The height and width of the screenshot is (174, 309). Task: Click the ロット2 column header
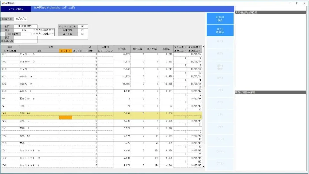(x=77, y=51)
